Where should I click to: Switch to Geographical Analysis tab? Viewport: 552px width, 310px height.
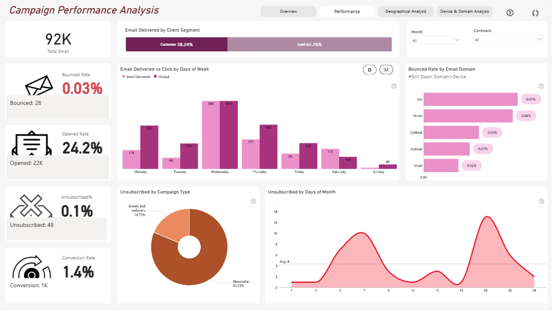click(x=405, y=11)
